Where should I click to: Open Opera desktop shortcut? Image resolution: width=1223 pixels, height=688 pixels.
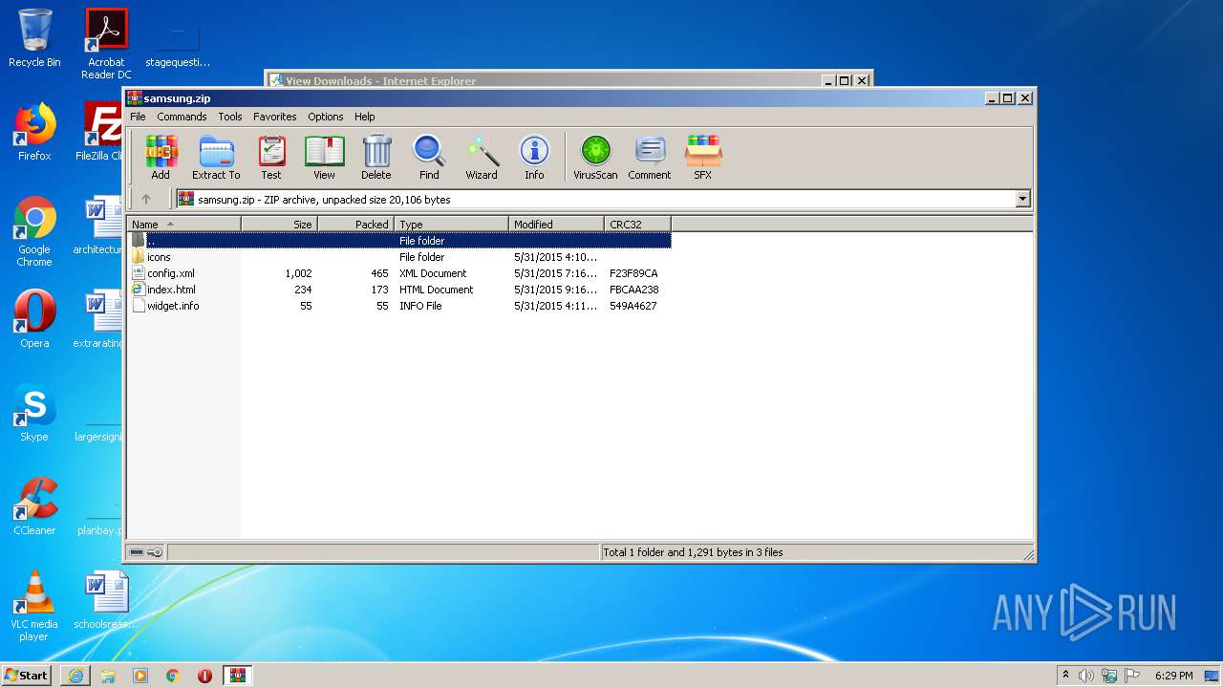(34, 319)
